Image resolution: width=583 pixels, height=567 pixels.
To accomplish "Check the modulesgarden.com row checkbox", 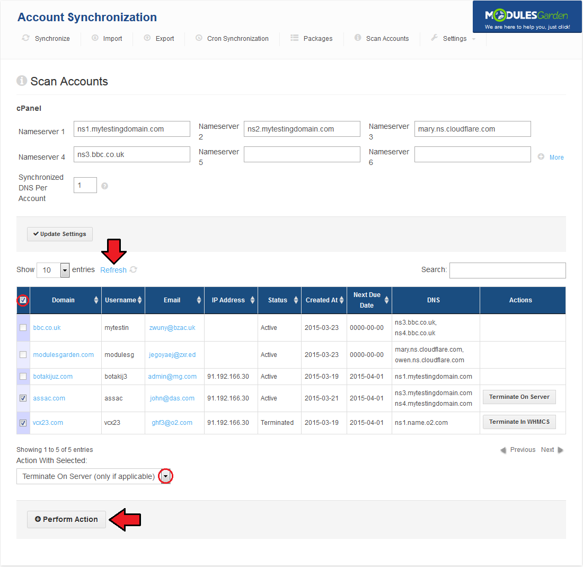I will [x=23, y=354].
